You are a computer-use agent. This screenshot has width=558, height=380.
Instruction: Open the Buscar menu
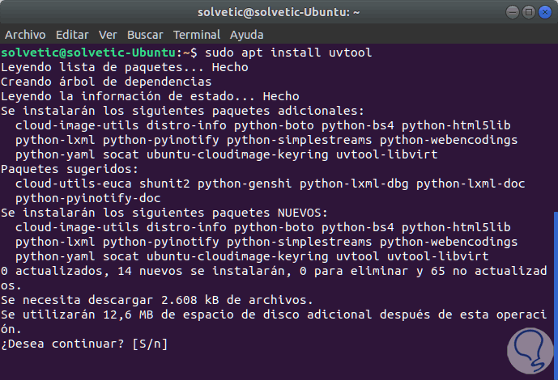click(145, 36)
